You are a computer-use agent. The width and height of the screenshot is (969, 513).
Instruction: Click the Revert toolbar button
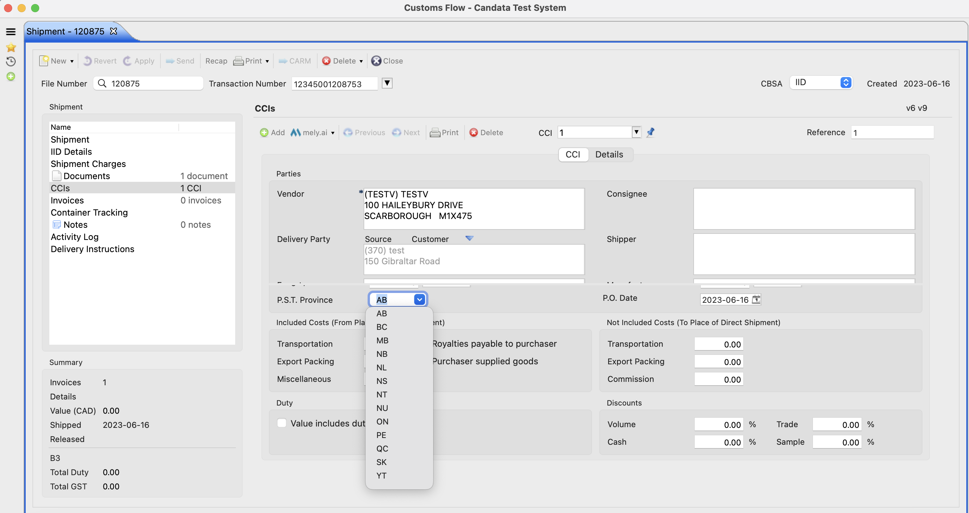pyautogui.click(x=100, y=60)
